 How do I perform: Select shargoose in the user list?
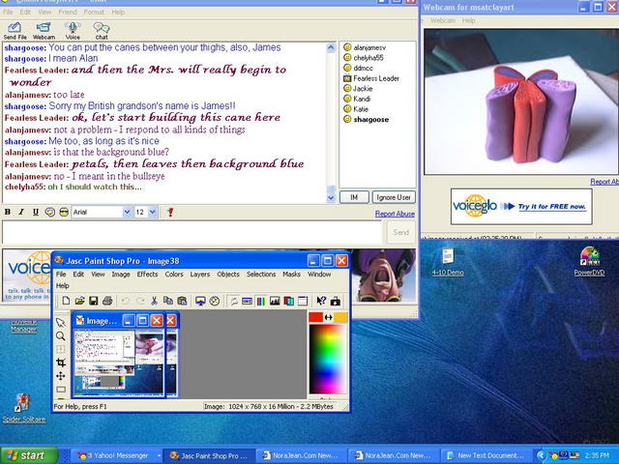point(367,119)
